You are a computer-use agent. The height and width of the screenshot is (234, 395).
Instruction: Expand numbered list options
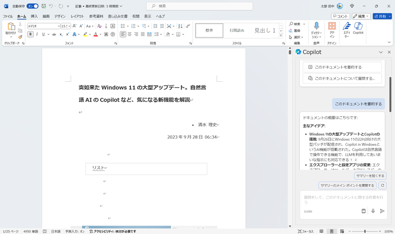[138, 26]
